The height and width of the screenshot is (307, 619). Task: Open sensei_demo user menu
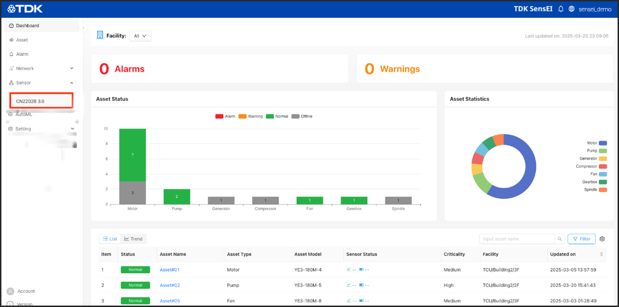click(x=596, y=9)
